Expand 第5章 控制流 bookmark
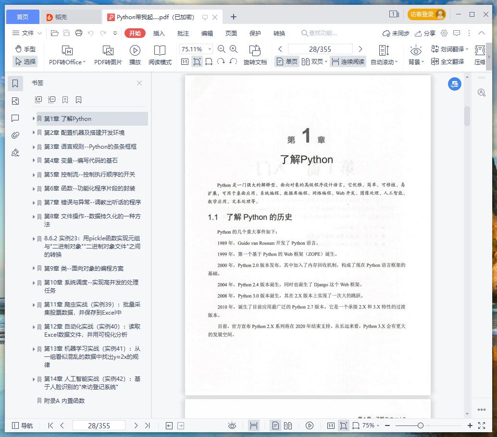 (33, 175)
